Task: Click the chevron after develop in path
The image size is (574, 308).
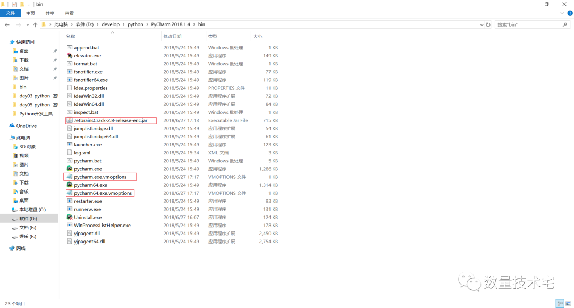Action: point(123,24)
